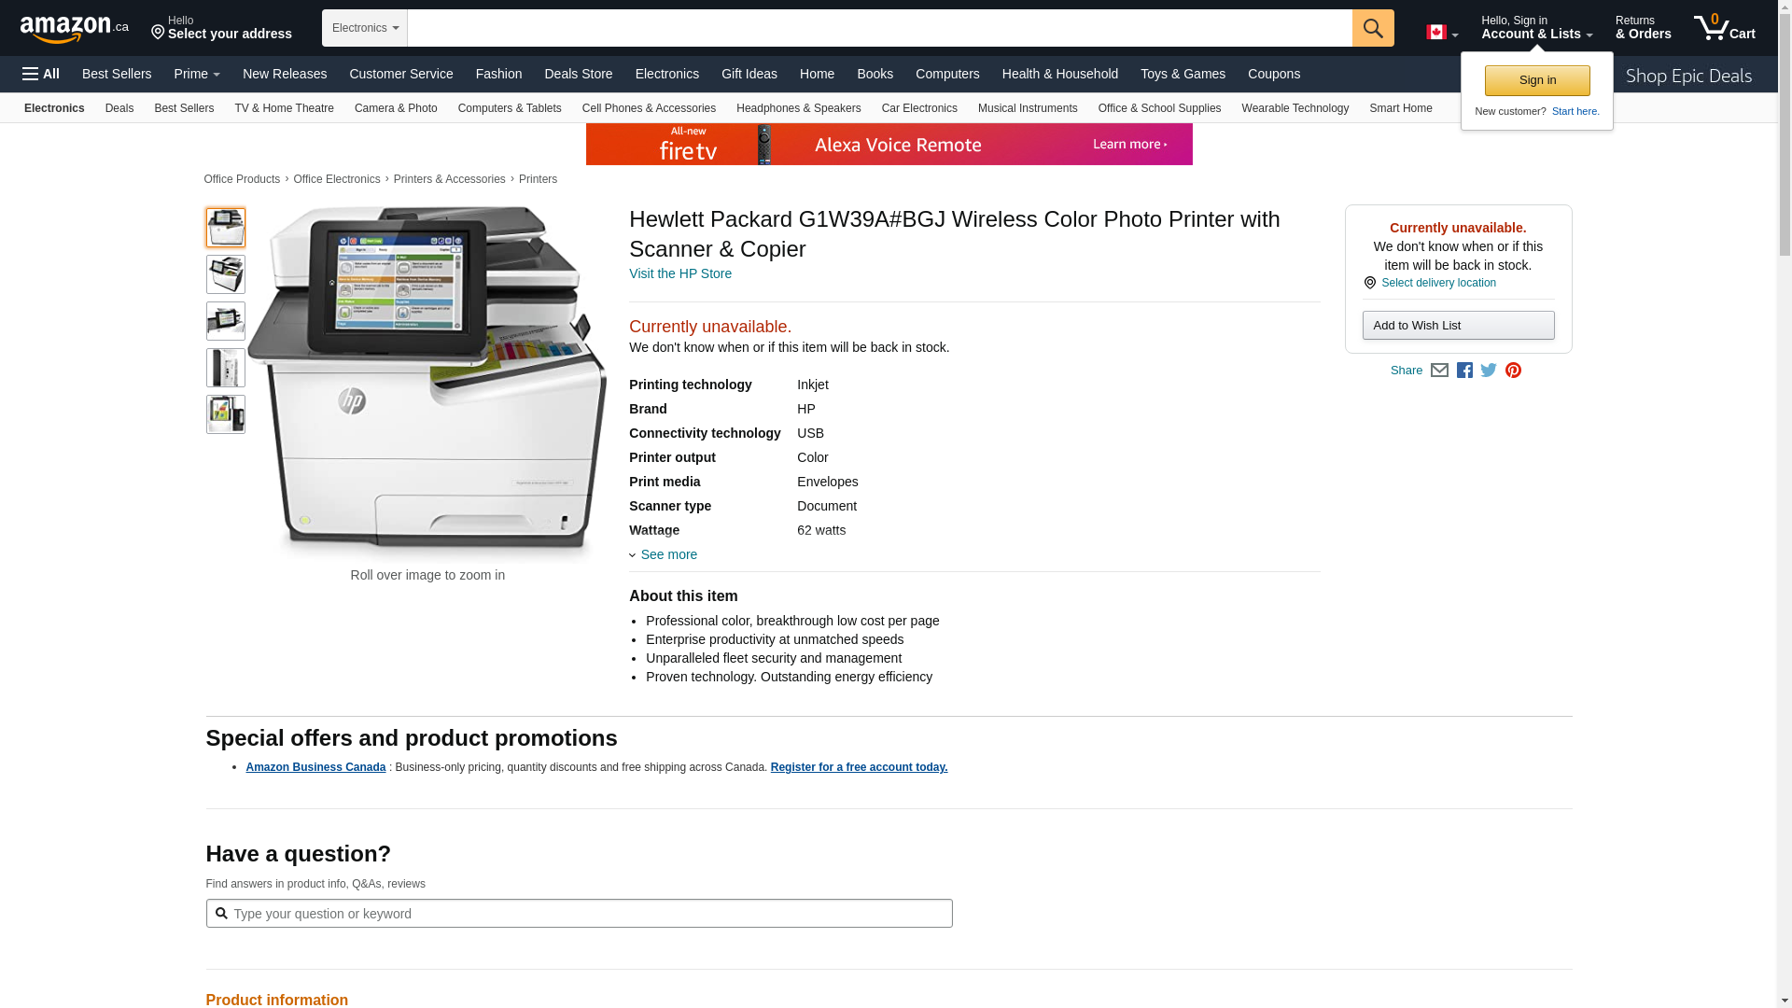Click the yellow Sign in button
The image size is (1792, 1008).
[1536, 80]
